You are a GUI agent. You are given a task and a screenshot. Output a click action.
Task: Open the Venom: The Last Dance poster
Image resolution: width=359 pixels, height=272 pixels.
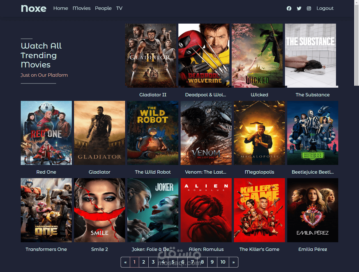click(206, 133)
